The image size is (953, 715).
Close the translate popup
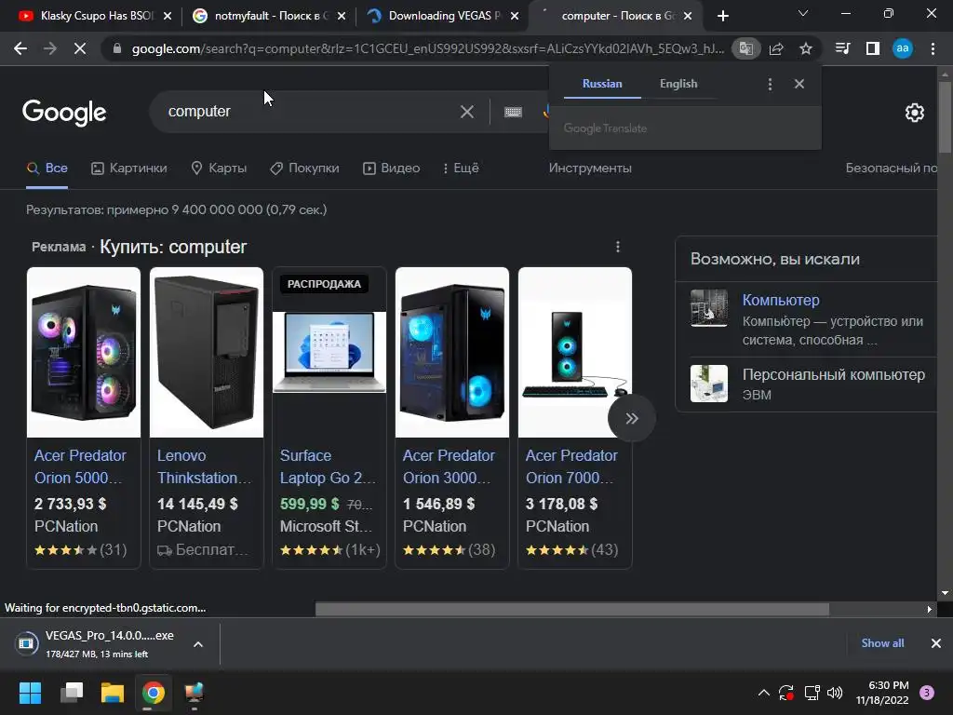799,84
